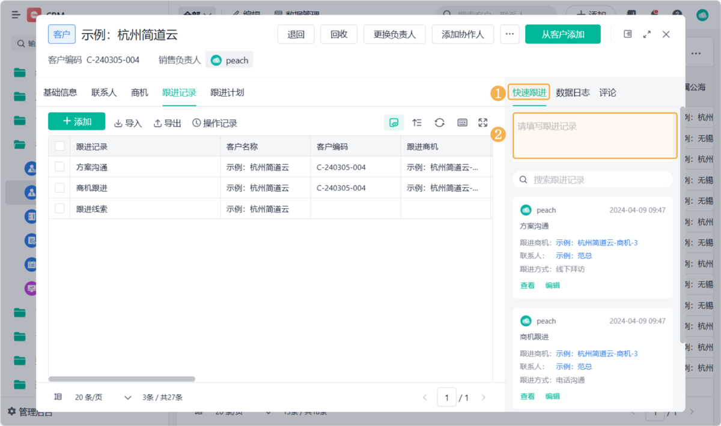Click the row-height icon beside 20条/页
This screenshot has height=426, width=721.
tap(58, 397)
